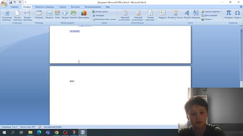The height and width of the screenshot is (136, 243).
Task: Insert a picture (Рисунок)
Action: [x=49, y=15]
